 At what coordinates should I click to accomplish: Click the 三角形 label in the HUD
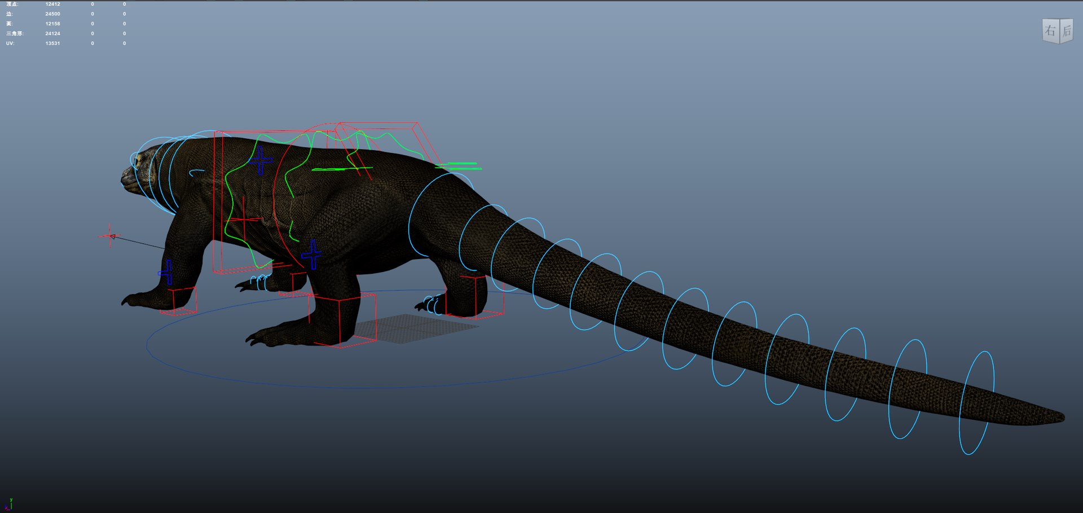coord(15,33)
